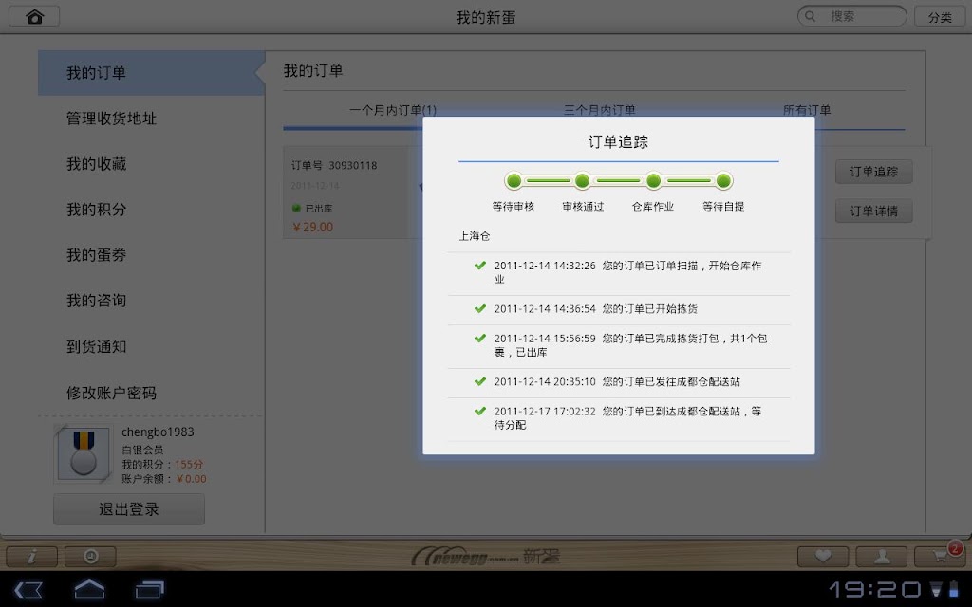972x607 pixels.
Task: Click the 订单追踪 dialog title
Action: click(x=618, y=142)
